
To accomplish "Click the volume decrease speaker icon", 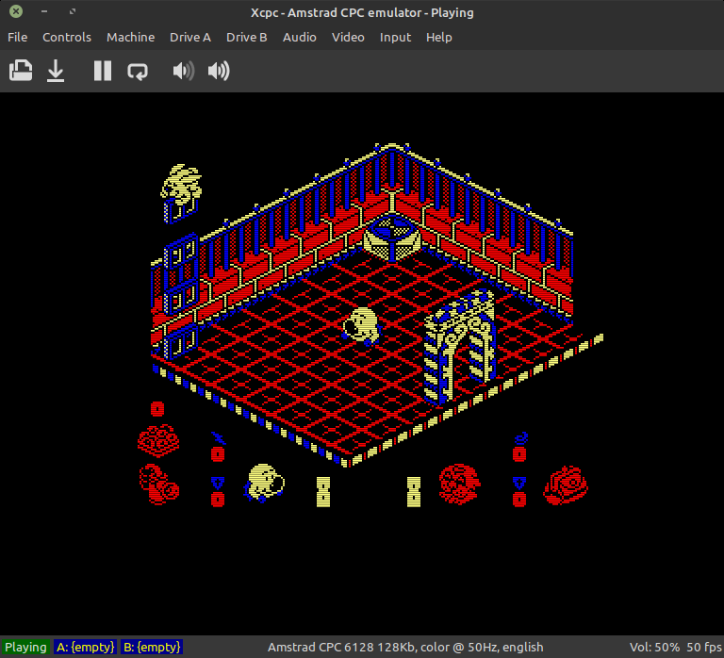I will (x=183, y=71).
